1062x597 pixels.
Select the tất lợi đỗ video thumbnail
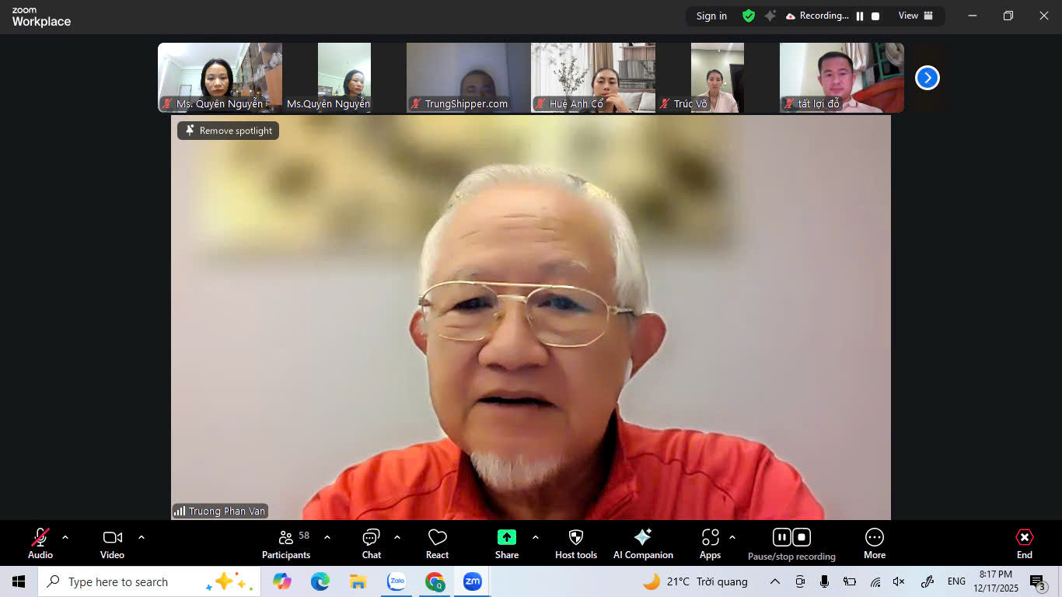(841, 78)
